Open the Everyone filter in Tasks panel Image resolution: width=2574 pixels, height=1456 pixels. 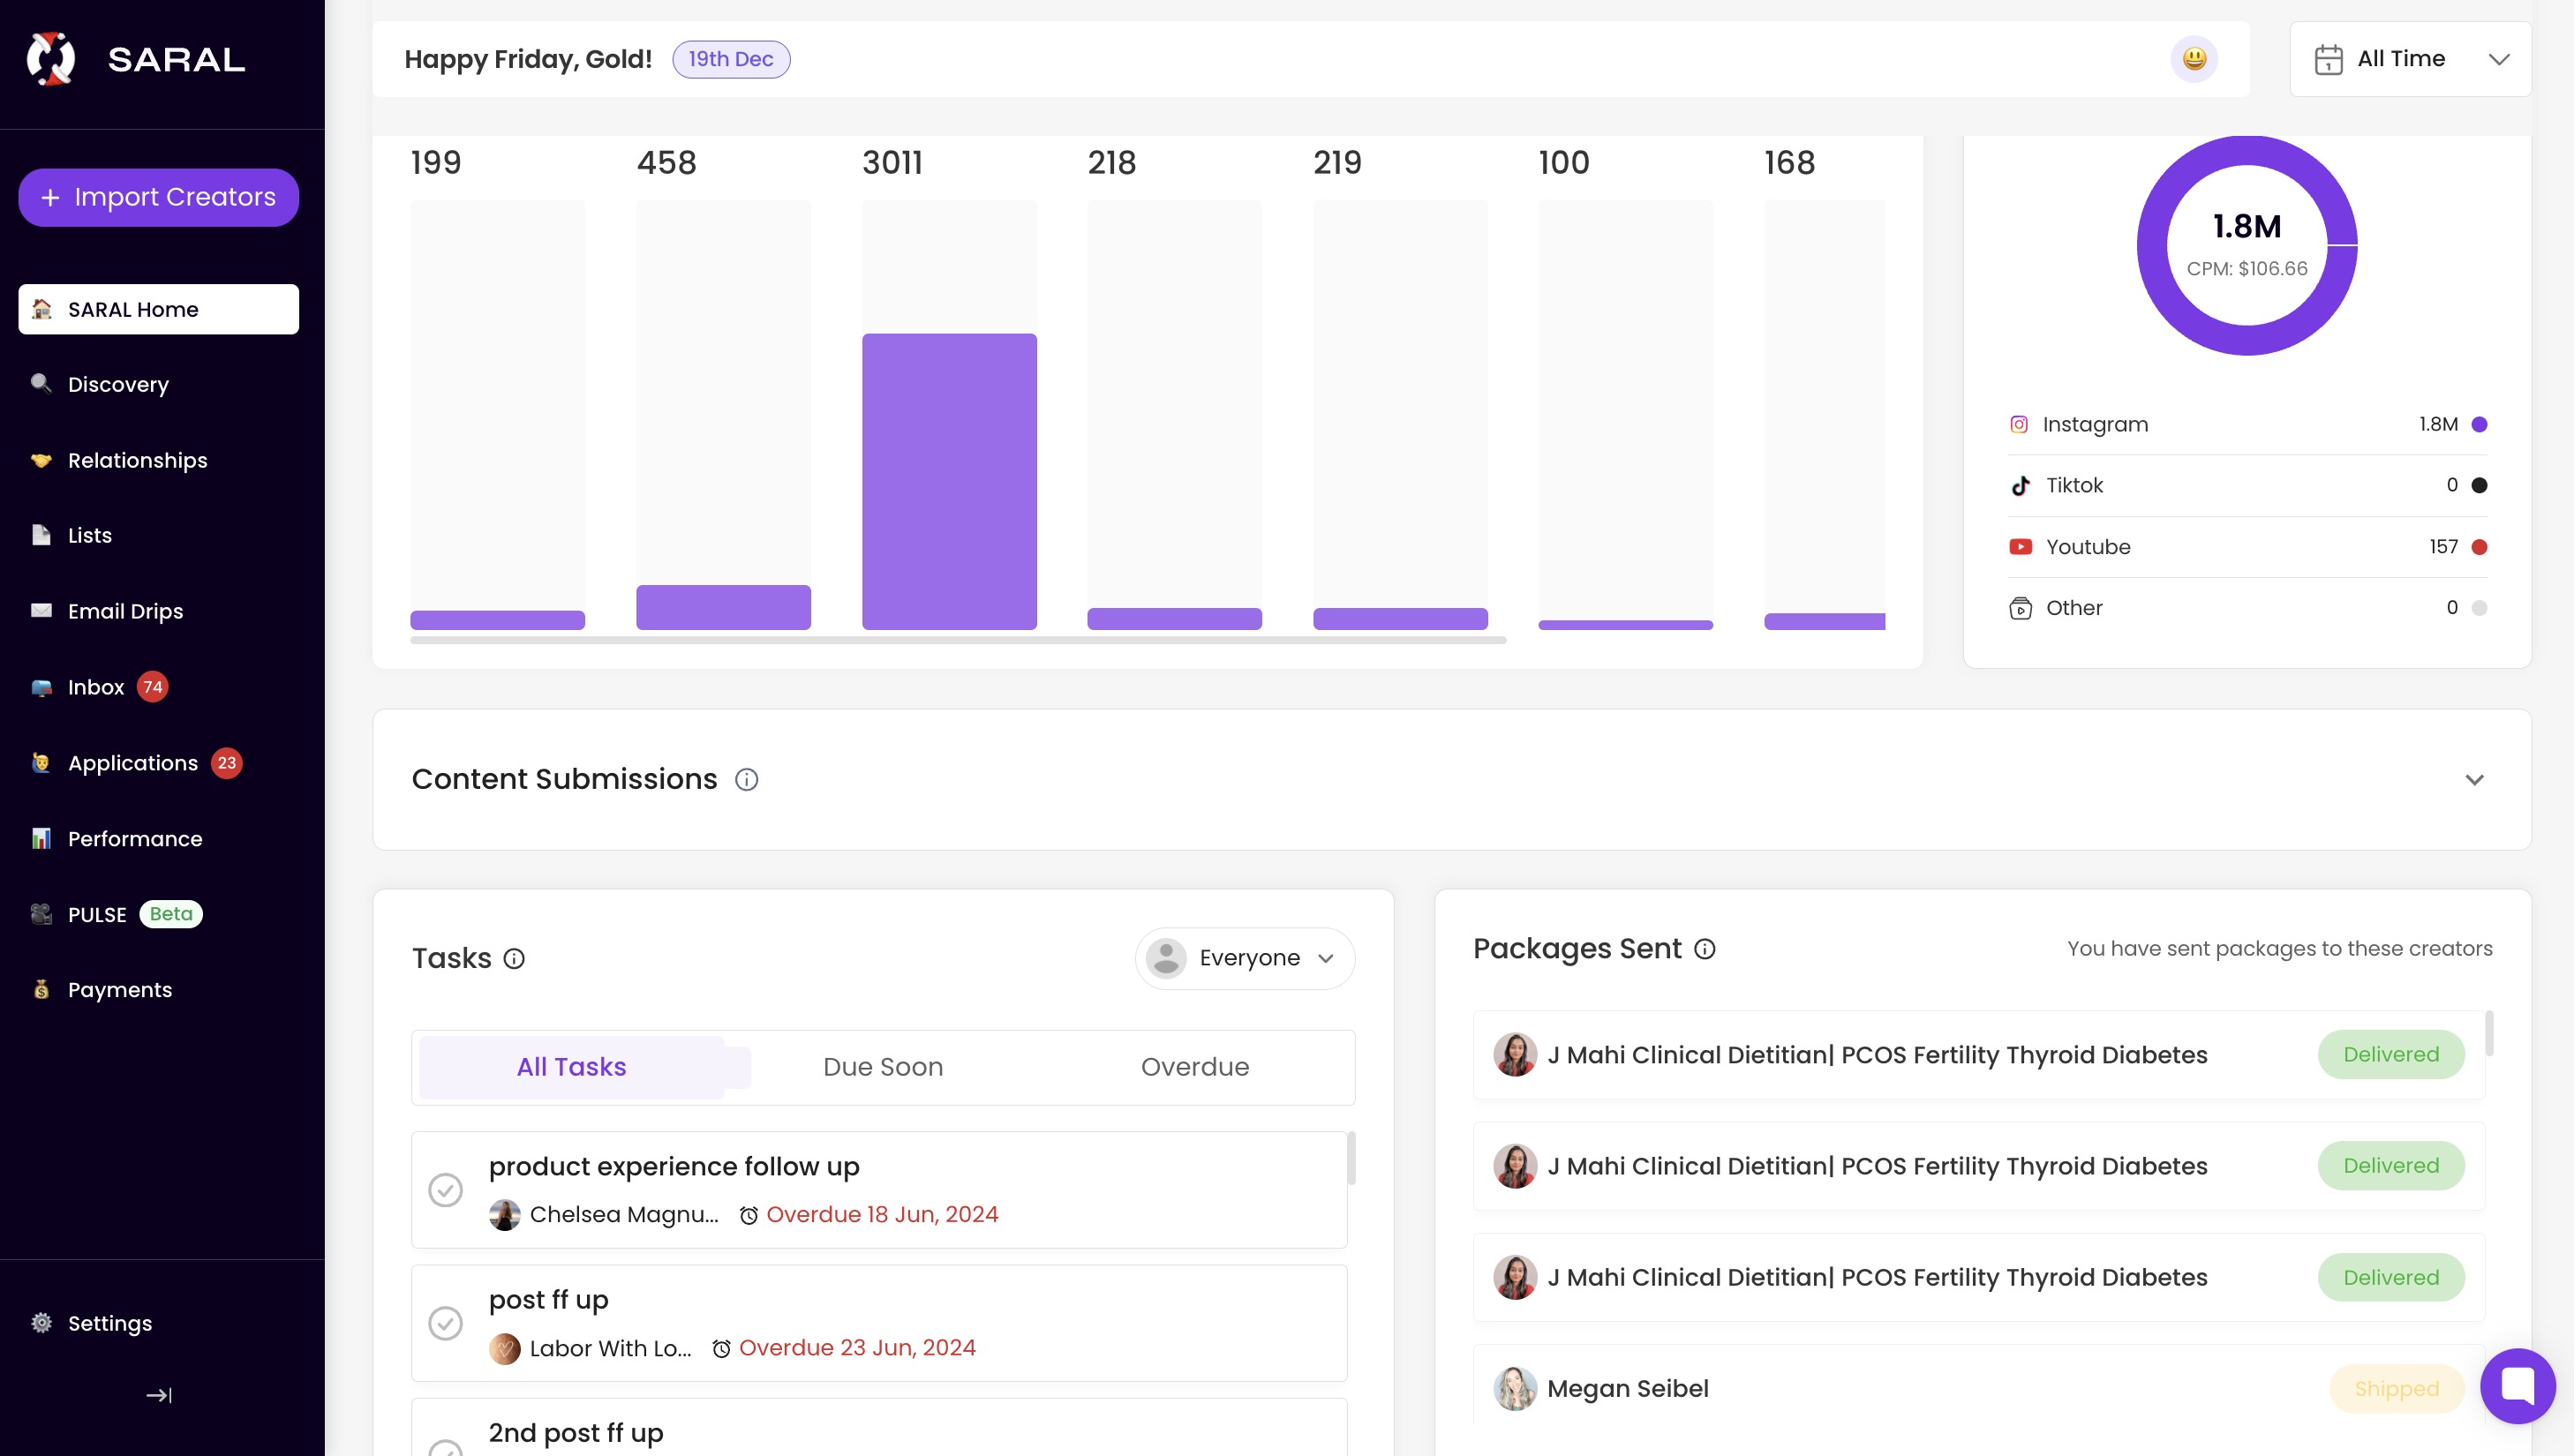point(1245,957)
